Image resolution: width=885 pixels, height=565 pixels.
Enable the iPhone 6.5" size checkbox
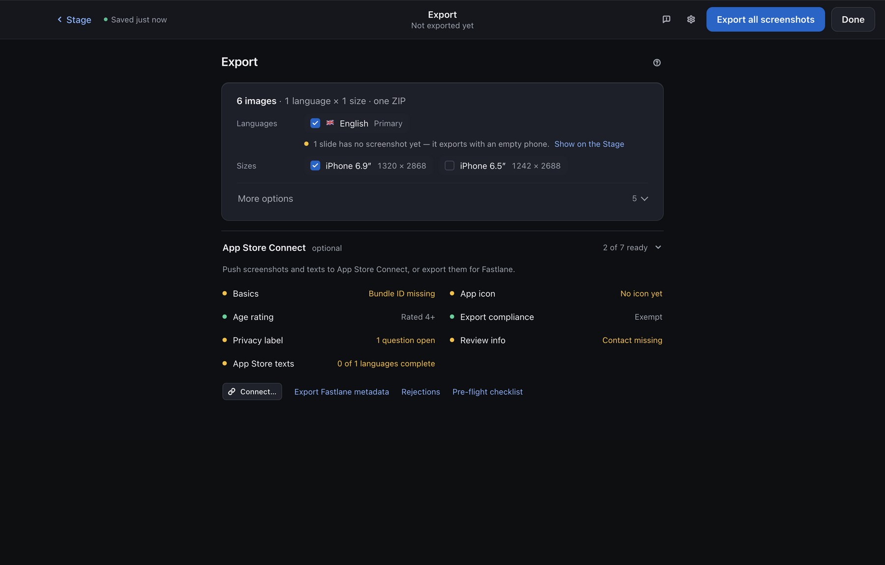pyautogui.click(x=449, y=166)
